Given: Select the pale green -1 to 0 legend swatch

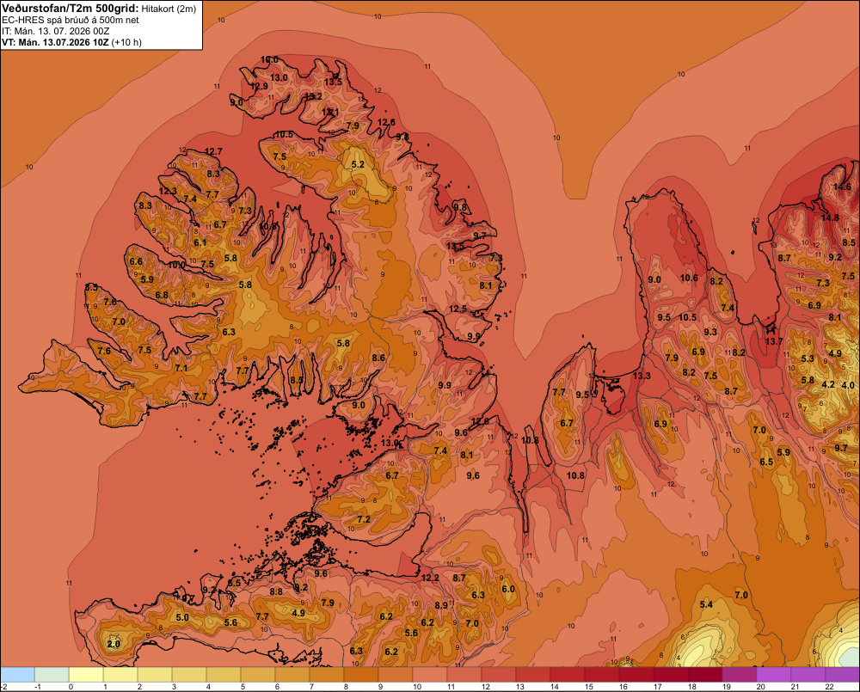Looking at the screenshot, I should [x=52, y=675].
